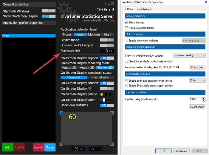Click the Help button in properties dialog
Viewport: 209px width, 155px height.
pos(199,151)
